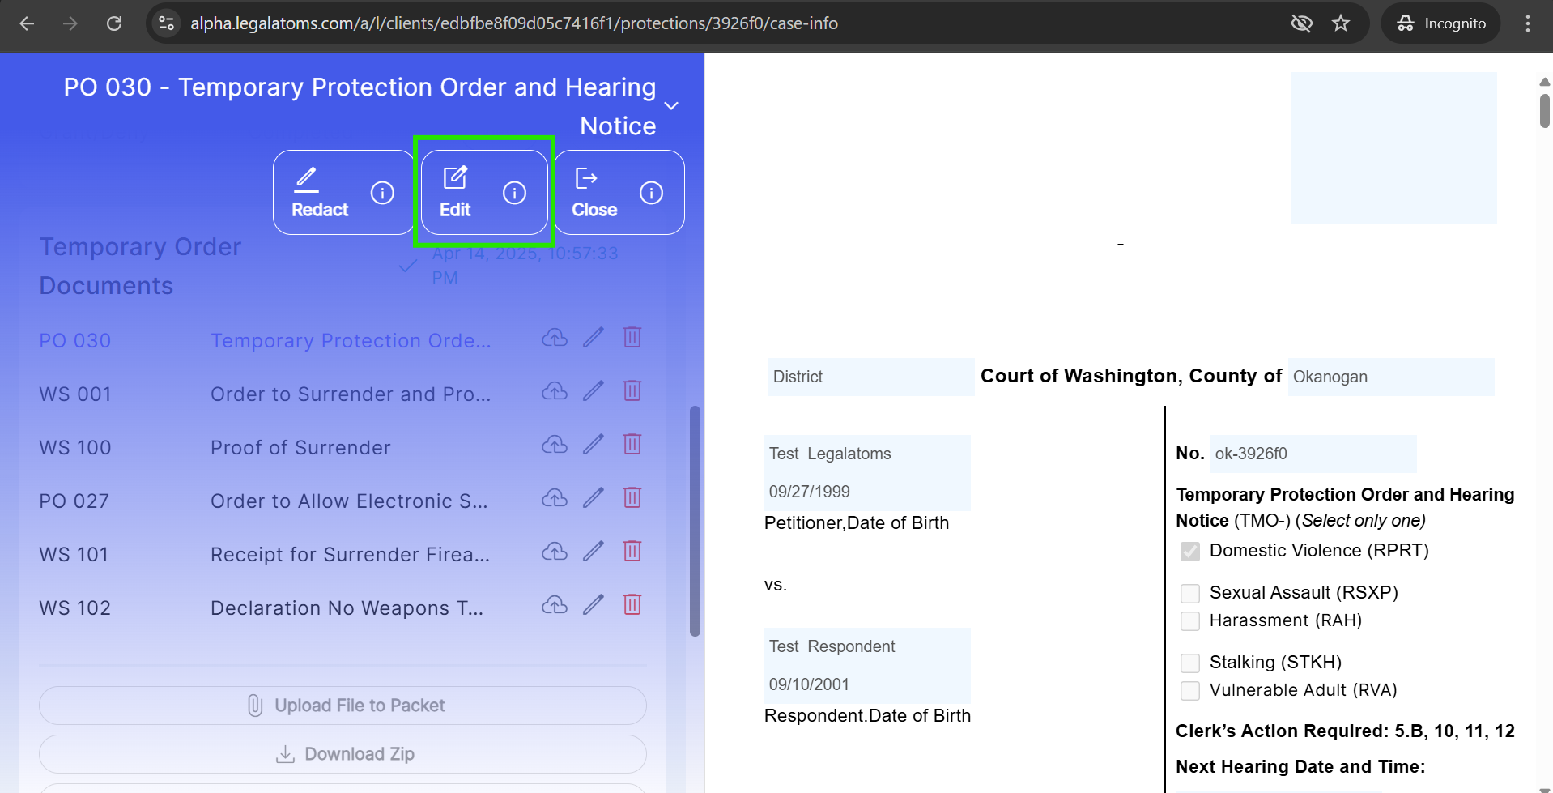Go back in browser
This screenshot has height=793, width=1553.
pos(27,23)
